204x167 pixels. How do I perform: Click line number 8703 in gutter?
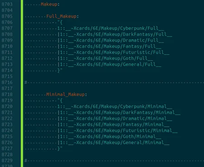pos(7,4)
